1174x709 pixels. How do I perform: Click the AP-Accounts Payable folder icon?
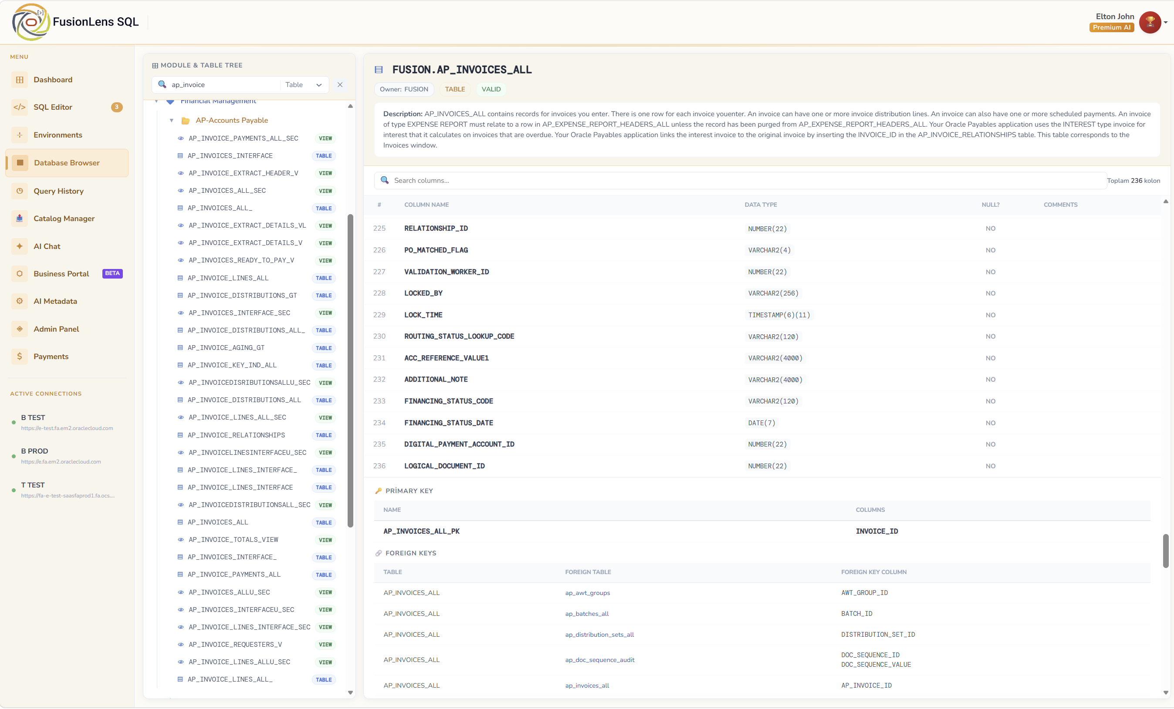186,121
